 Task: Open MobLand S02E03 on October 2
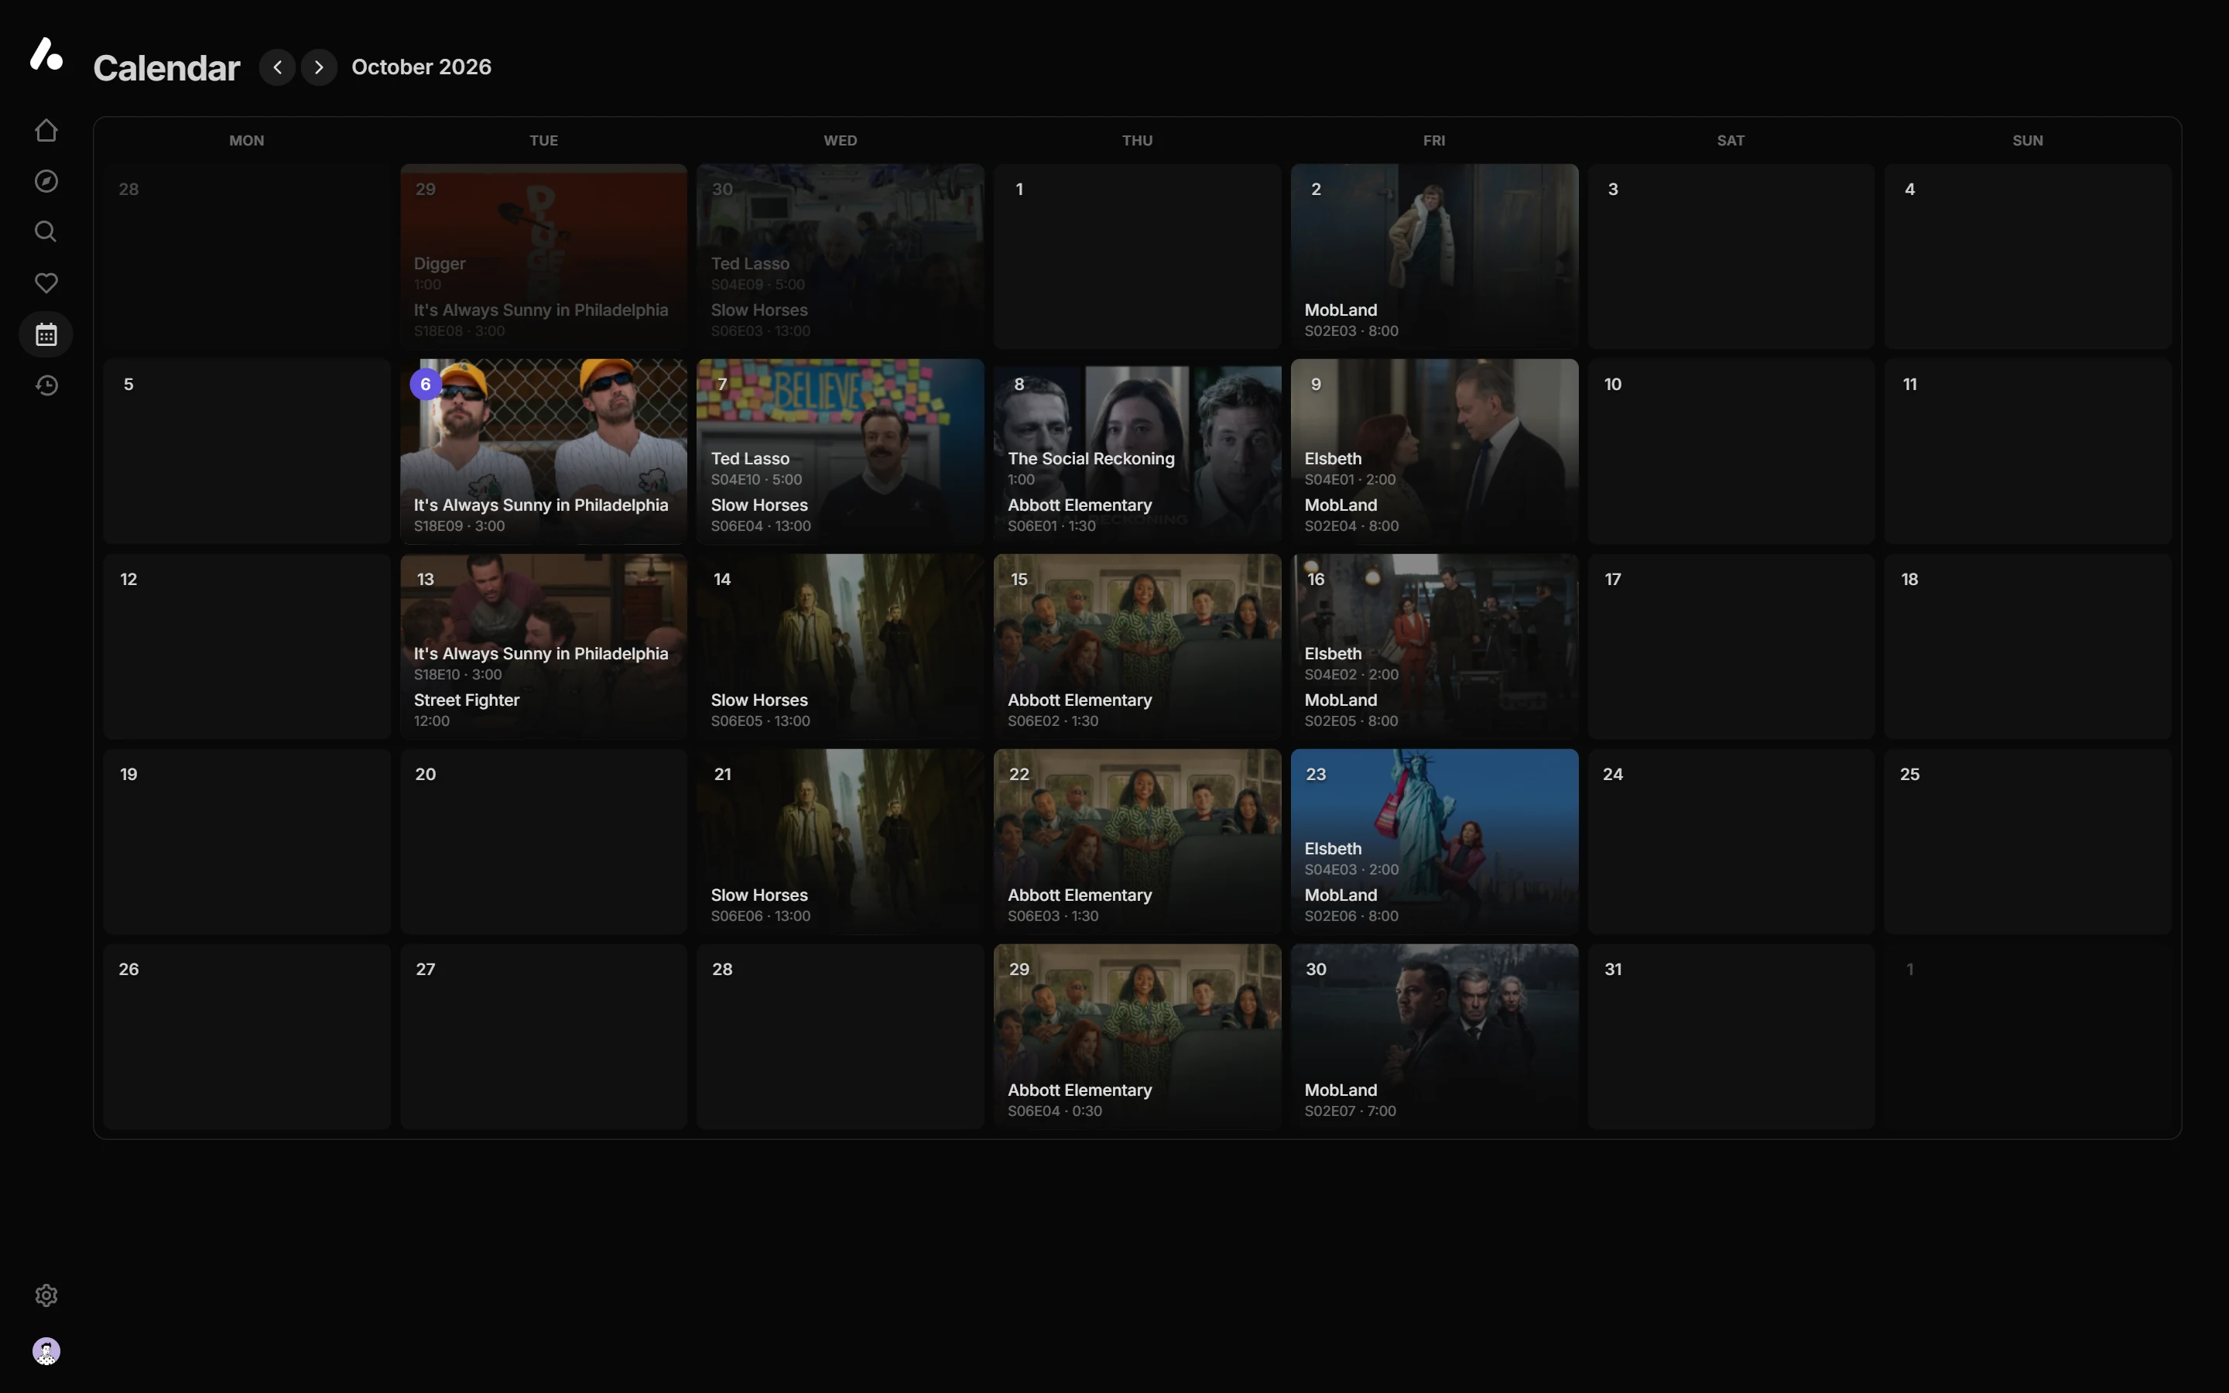click(1351, 320)
